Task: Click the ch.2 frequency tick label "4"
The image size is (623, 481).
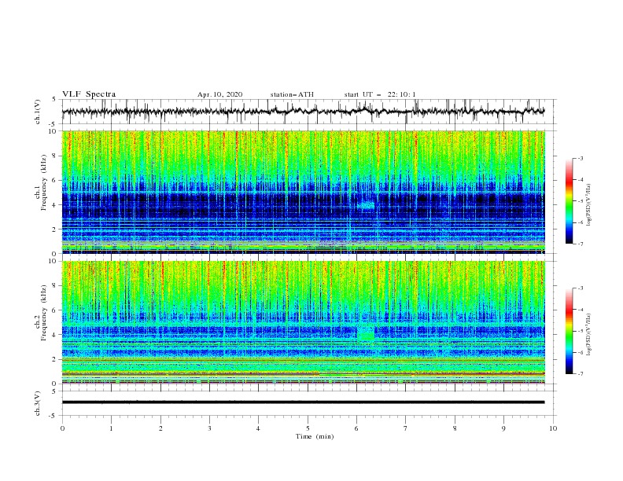Action: pyautogui.click(x=54, y=335)
